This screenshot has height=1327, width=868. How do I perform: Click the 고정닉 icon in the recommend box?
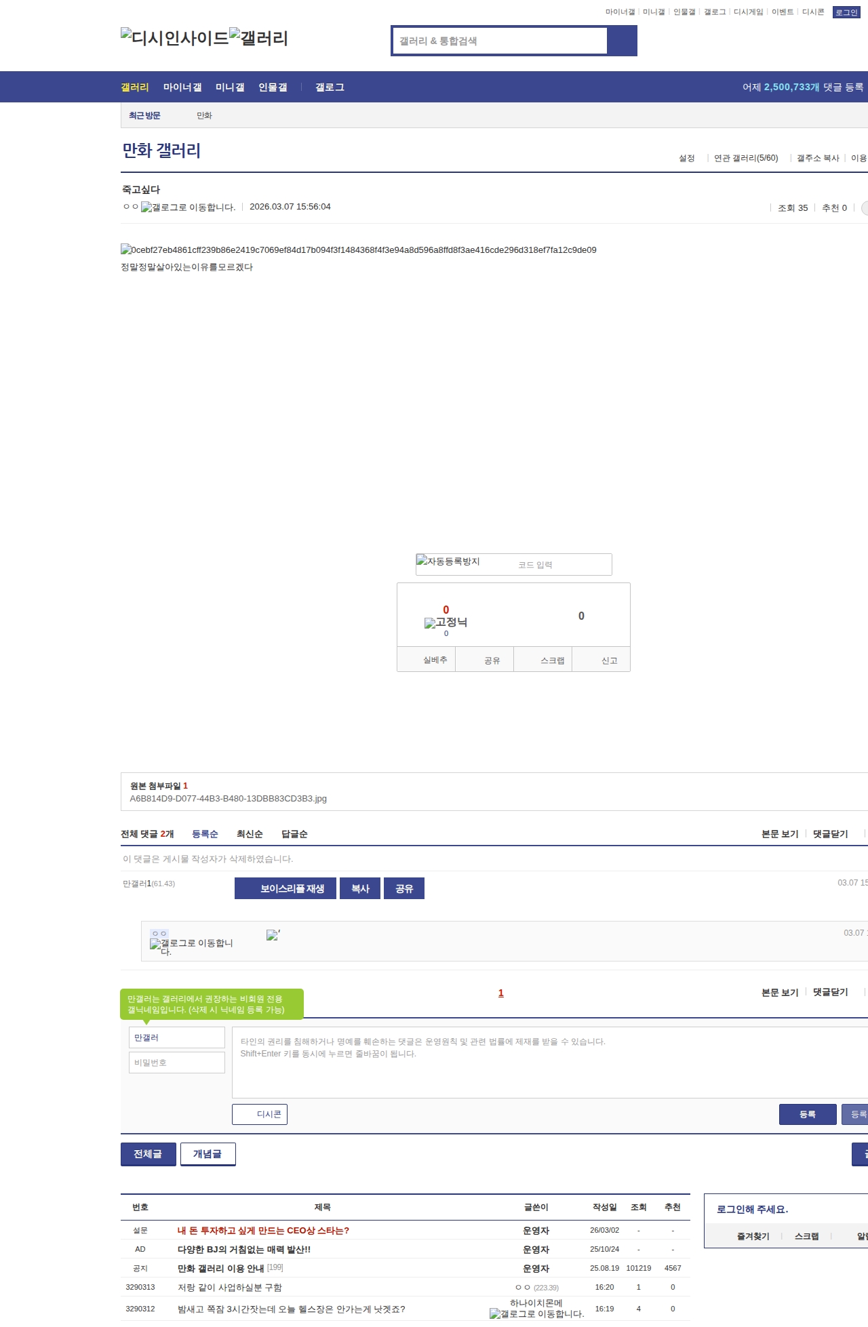coord(446,622)
